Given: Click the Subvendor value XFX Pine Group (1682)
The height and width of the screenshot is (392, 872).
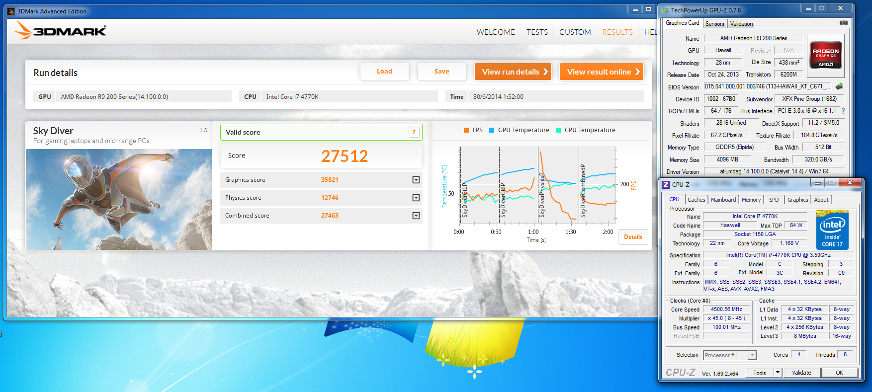Looking at the screenshot, I should point(809,99).
